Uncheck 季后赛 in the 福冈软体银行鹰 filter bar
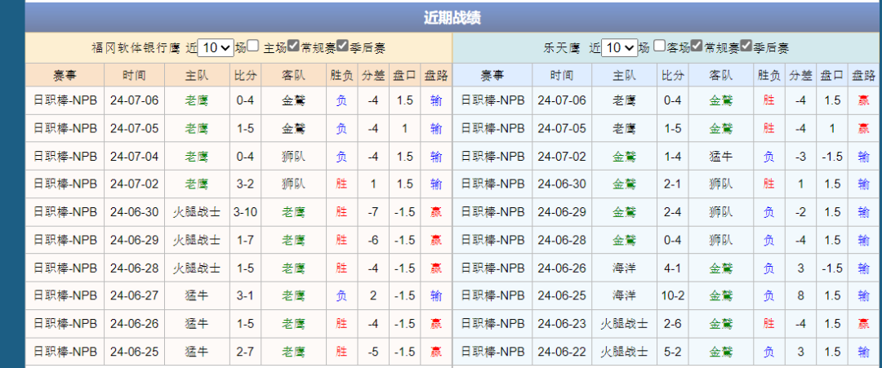The height and width of the screenshot is (368, 882). (x=342, y=46)
